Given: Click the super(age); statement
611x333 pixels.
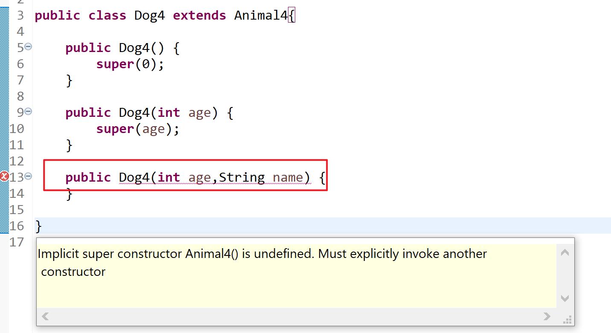Looking at the screenshot, I should (x=138, y=129).
